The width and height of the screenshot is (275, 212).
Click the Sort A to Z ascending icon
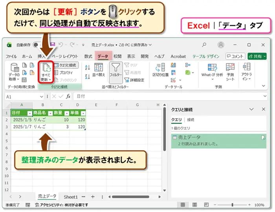[x=87, y=67]
